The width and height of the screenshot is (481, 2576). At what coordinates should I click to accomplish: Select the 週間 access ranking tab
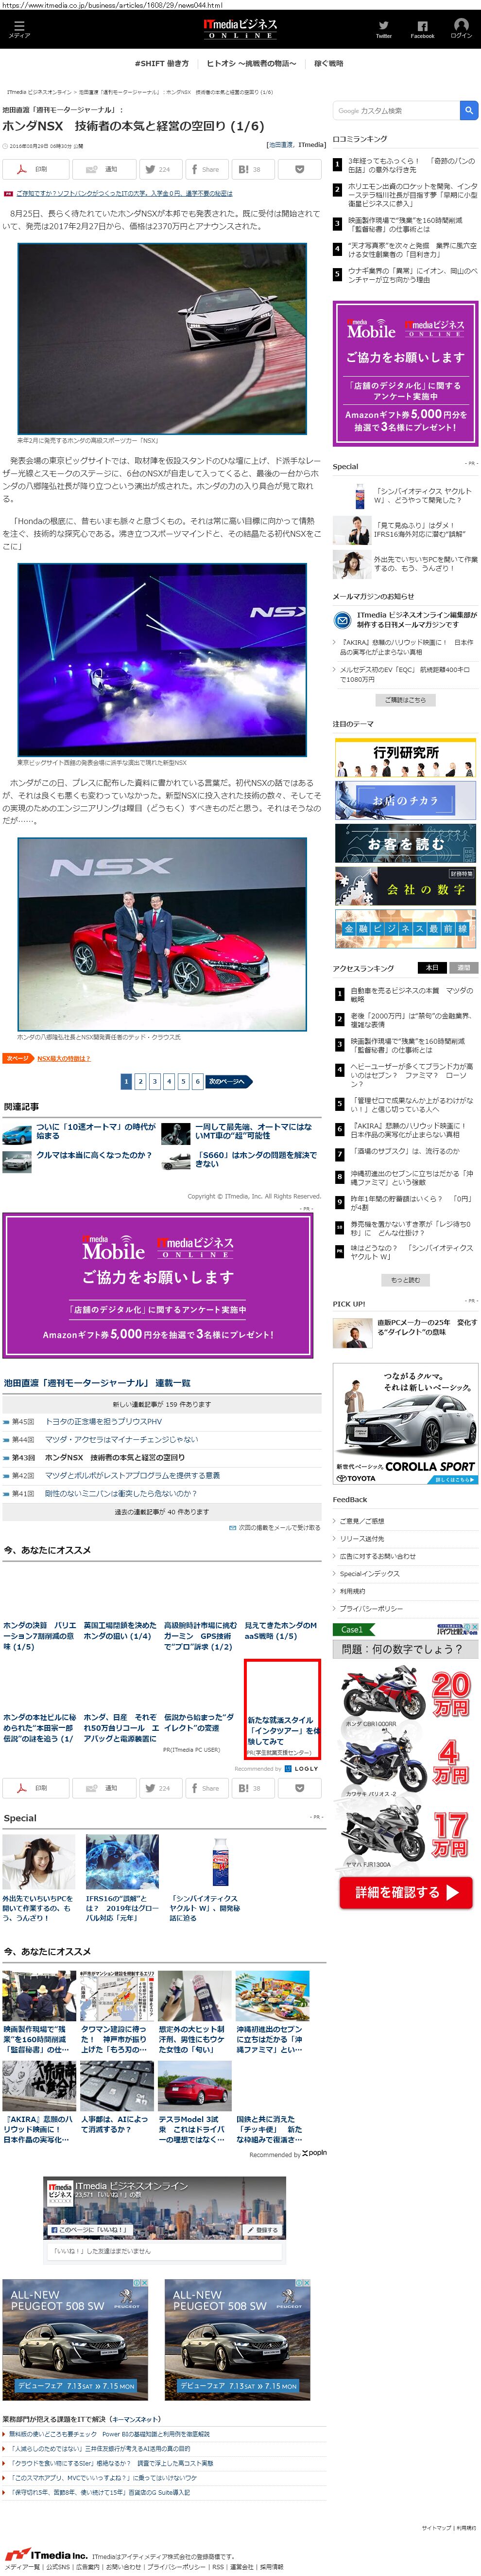pyautogui.click(x=463, y=968)
